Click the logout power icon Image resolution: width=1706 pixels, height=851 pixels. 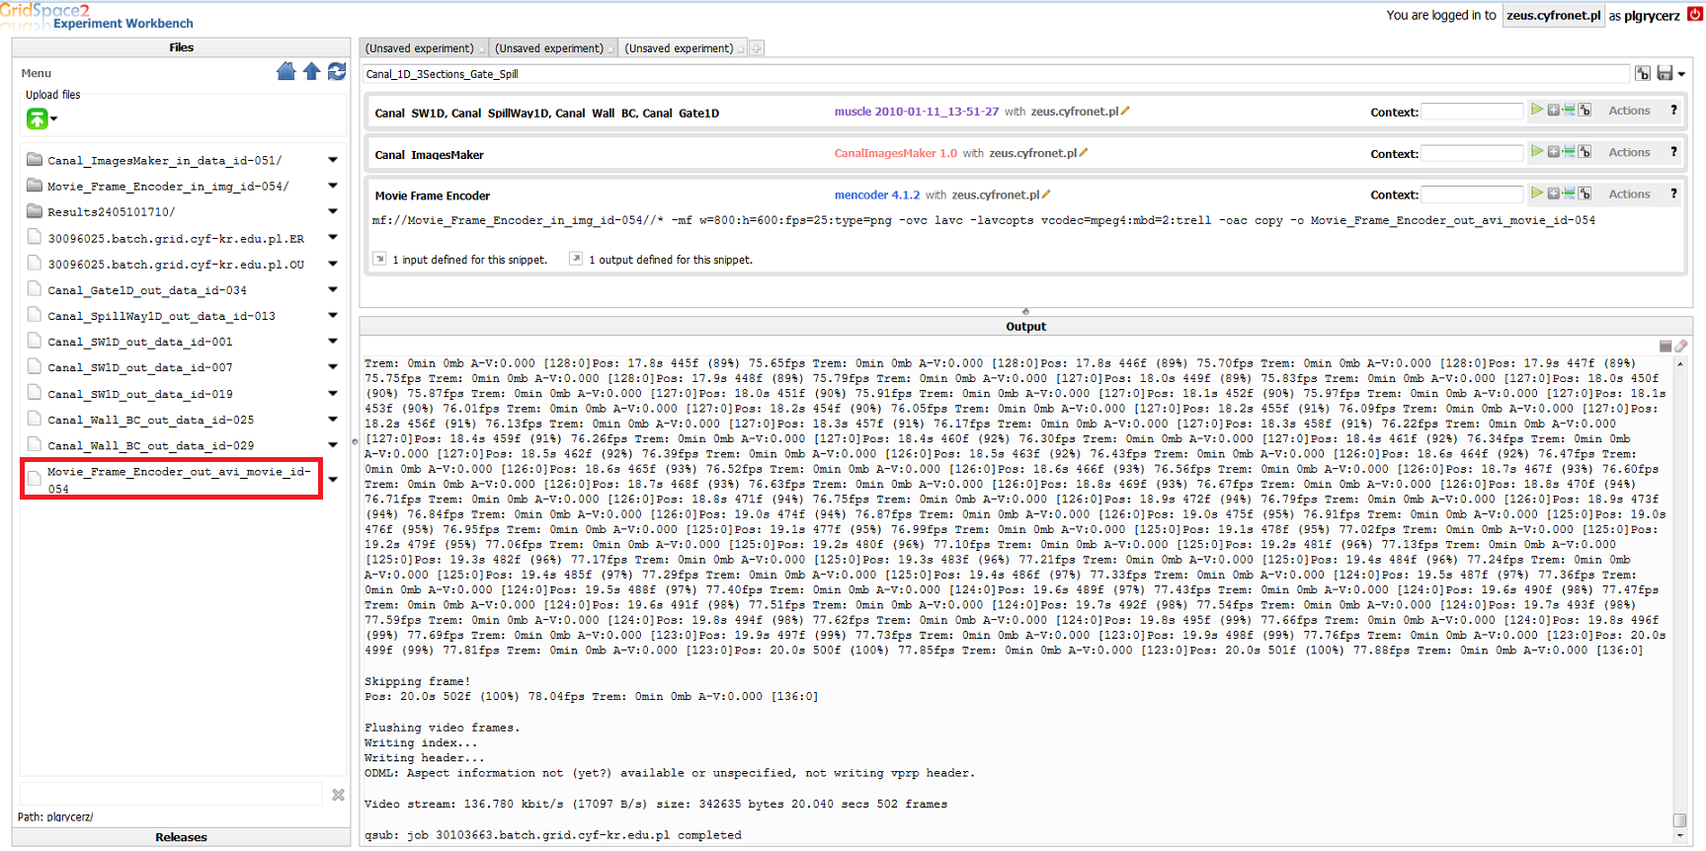(1694, 14)
